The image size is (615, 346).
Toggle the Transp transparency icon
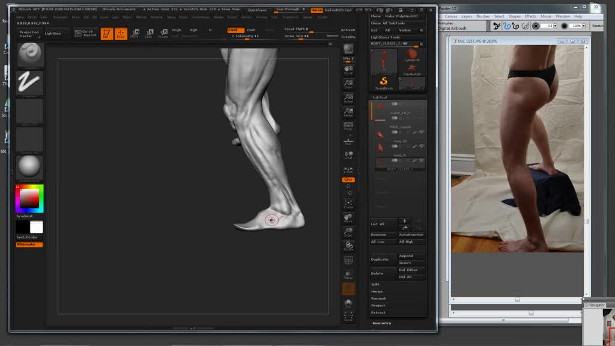coord(348,275)
